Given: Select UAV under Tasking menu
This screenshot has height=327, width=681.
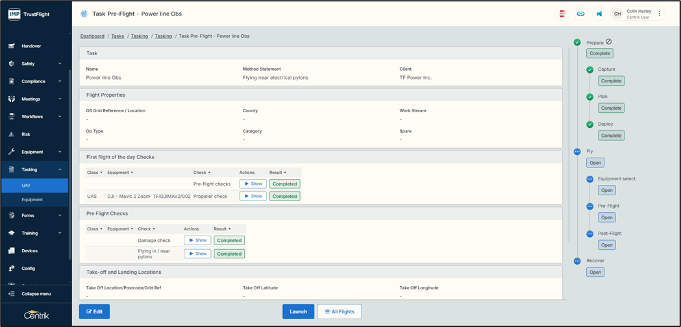Looking at the screenshot, I should (26, 186).
